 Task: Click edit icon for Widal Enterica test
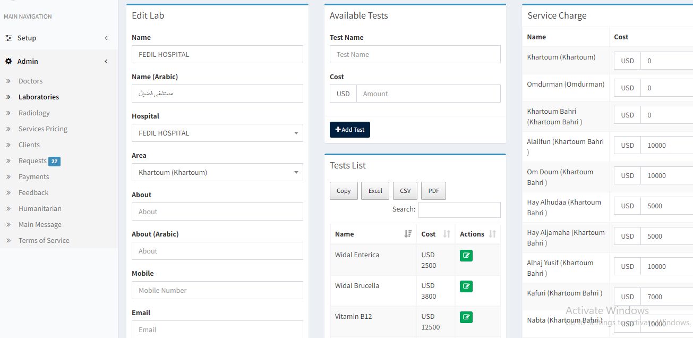466,256
